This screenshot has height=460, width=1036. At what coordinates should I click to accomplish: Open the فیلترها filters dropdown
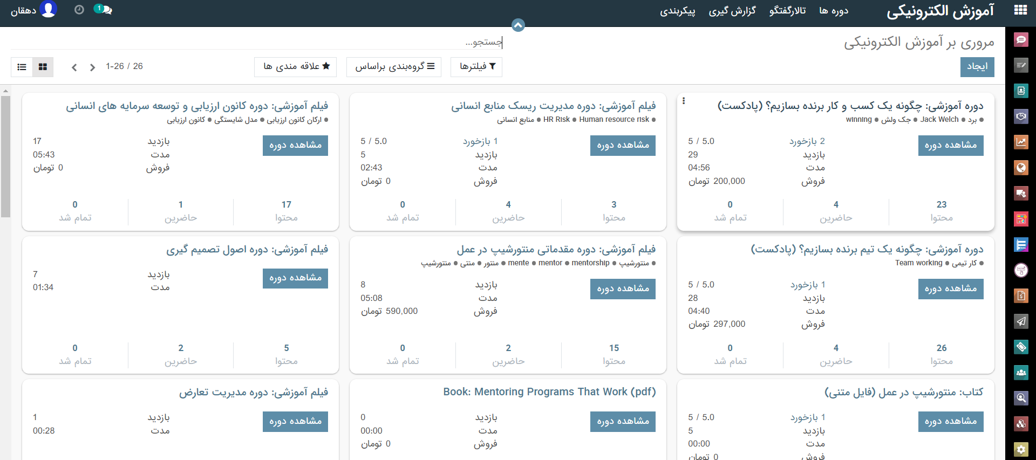coord(476,67)
